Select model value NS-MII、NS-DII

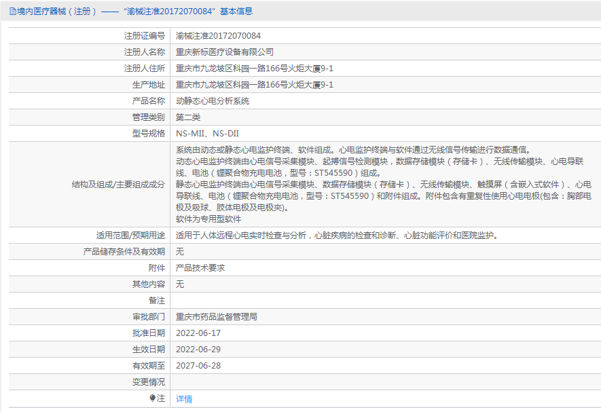(x=207, y=133)
